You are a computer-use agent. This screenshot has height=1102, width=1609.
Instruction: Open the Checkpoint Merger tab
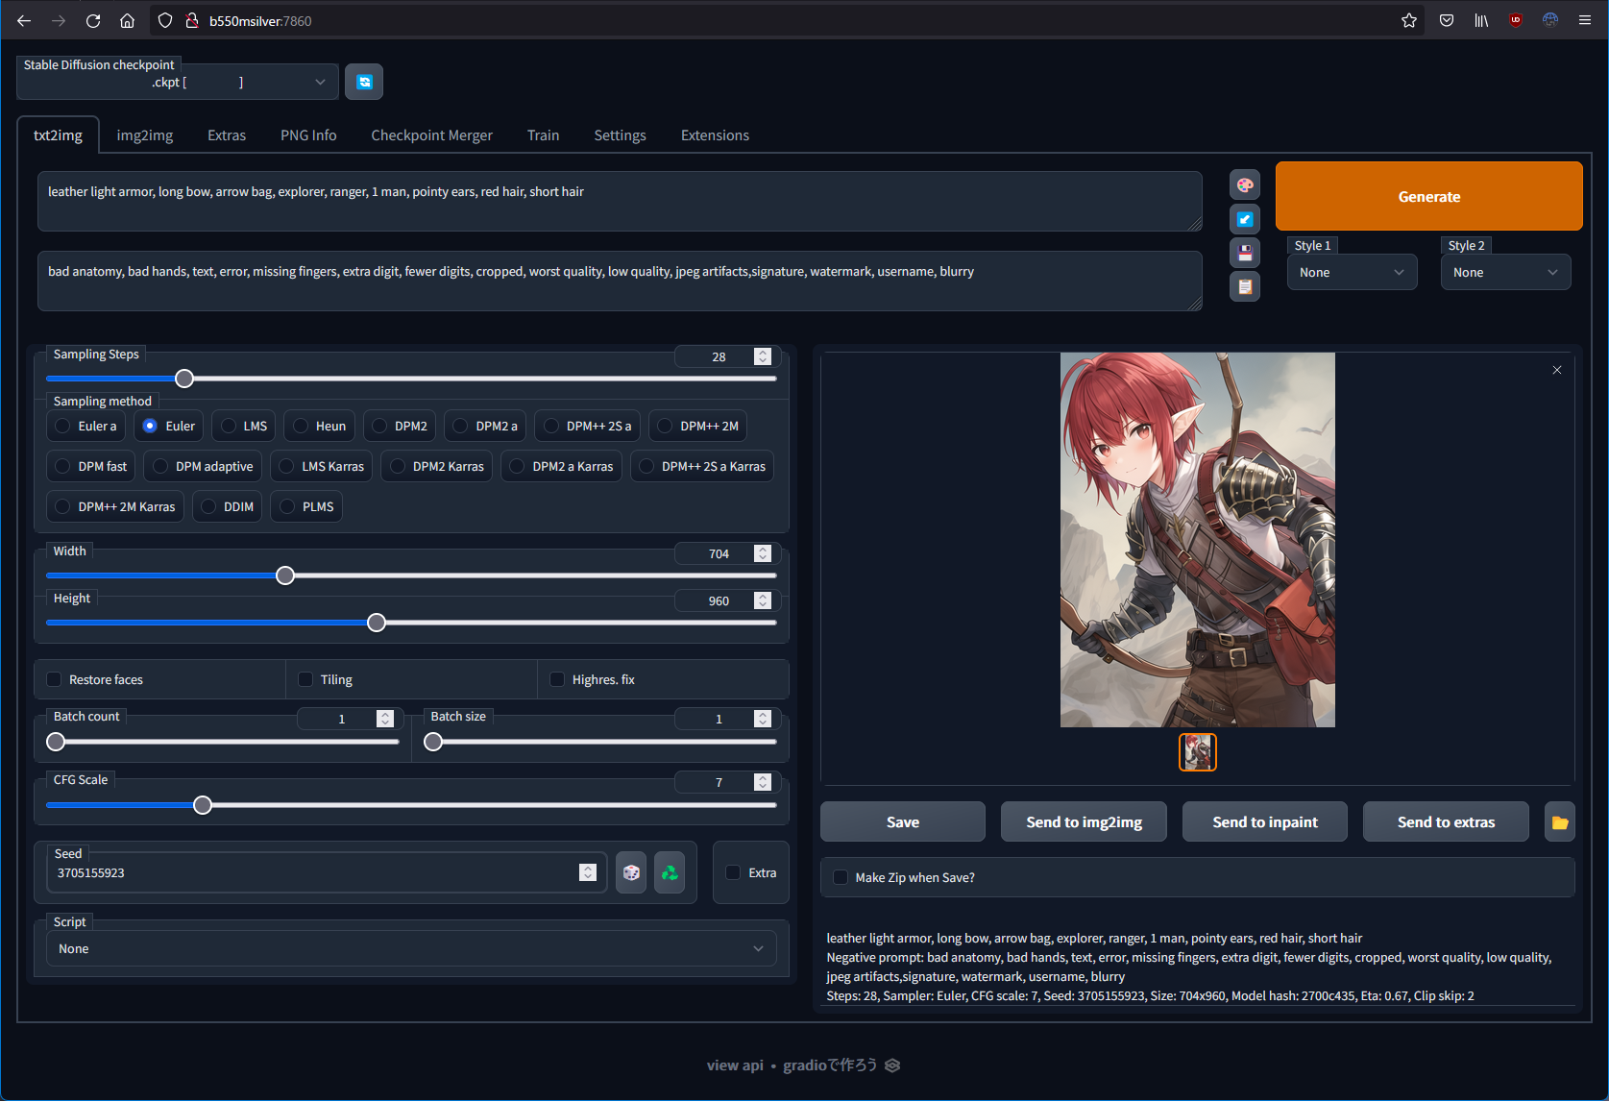click(431, 135)
